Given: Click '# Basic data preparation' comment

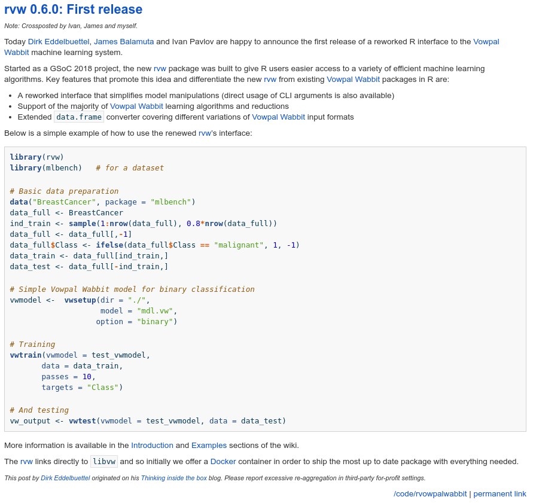Looking at the screenshot, I should pyautogui.click(x=64, y=191).
